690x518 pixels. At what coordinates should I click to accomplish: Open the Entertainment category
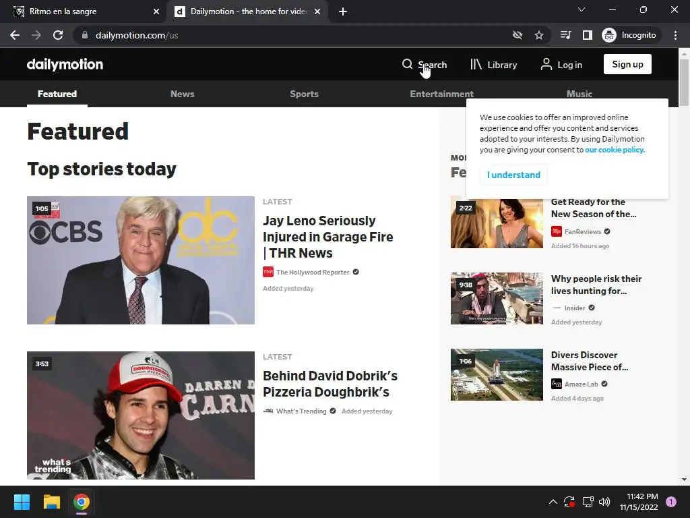[x=442, y=94]
